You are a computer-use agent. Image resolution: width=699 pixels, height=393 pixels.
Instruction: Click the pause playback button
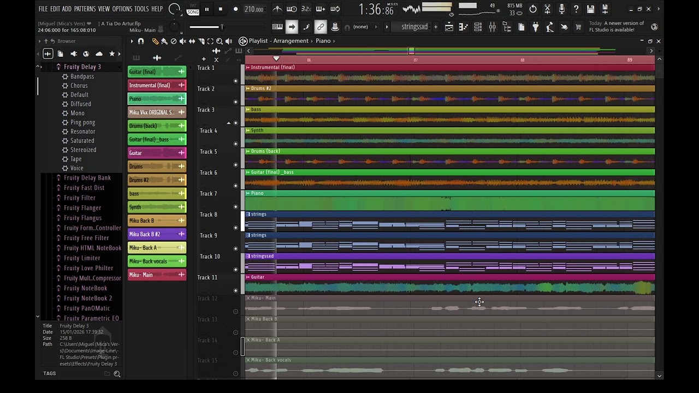click(206, 9)
